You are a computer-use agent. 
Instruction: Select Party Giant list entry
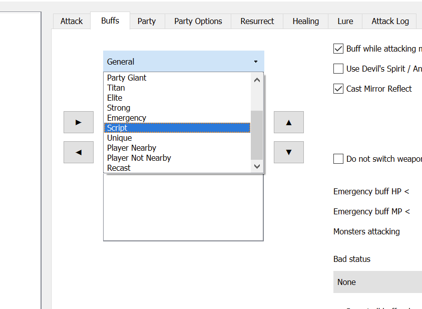click(127, 78)
